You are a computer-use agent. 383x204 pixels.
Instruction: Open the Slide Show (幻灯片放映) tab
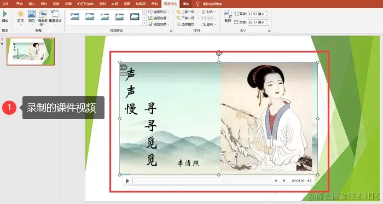coord(85,4)
